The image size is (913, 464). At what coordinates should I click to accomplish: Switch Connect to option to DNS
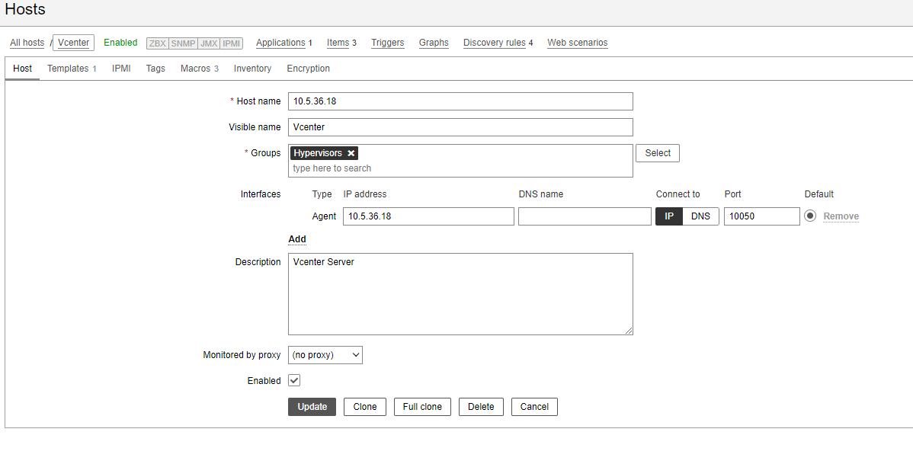(700, 216)
